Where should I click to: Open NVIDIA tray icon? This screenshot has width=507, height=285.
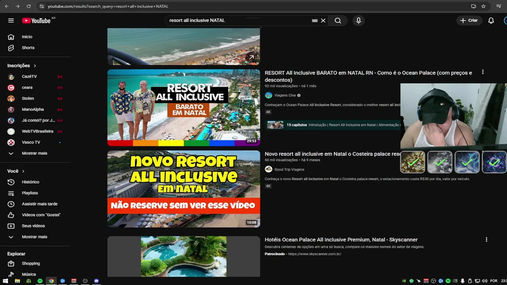point(404,281)
